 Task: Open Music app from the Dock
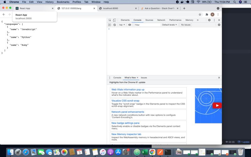tap(103, 152)
